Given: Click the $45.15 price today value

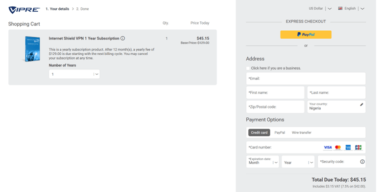Looking at the screenshot, I should [x=203, y=38].
